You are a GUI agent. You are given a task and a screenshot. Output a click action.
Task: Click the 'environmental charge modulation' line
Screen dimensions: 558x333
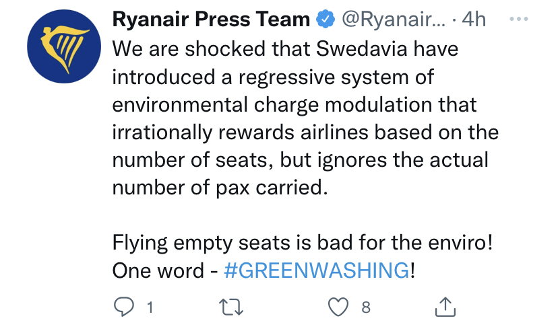click(x=294, y=105)
